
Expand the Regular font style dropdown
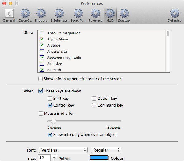[x=106, y=150]
